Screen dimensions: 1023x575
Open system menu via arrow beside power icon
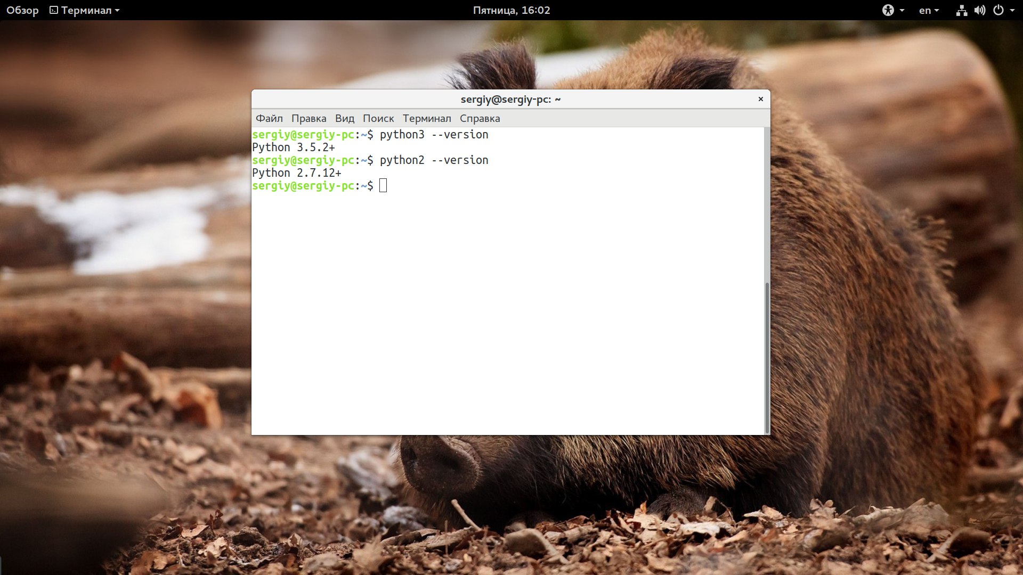click(1012, 10)
